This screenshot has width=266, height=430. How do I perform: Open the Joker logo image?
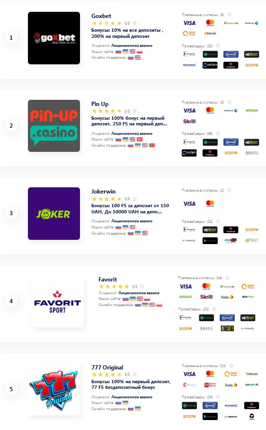point(54,213)
